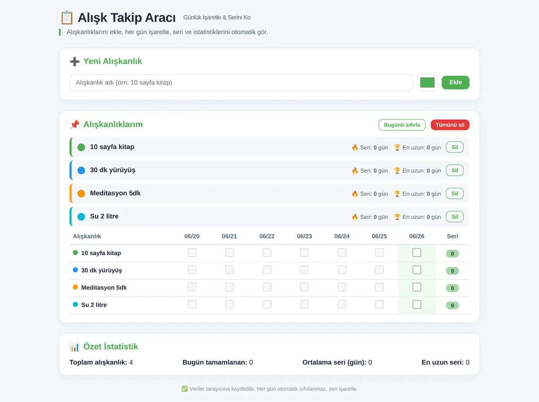The width and height of the screenshot is (539, 402).
Task: Click the fire icon in the Meditasyon 5dk card
Action: pos(355,194)
